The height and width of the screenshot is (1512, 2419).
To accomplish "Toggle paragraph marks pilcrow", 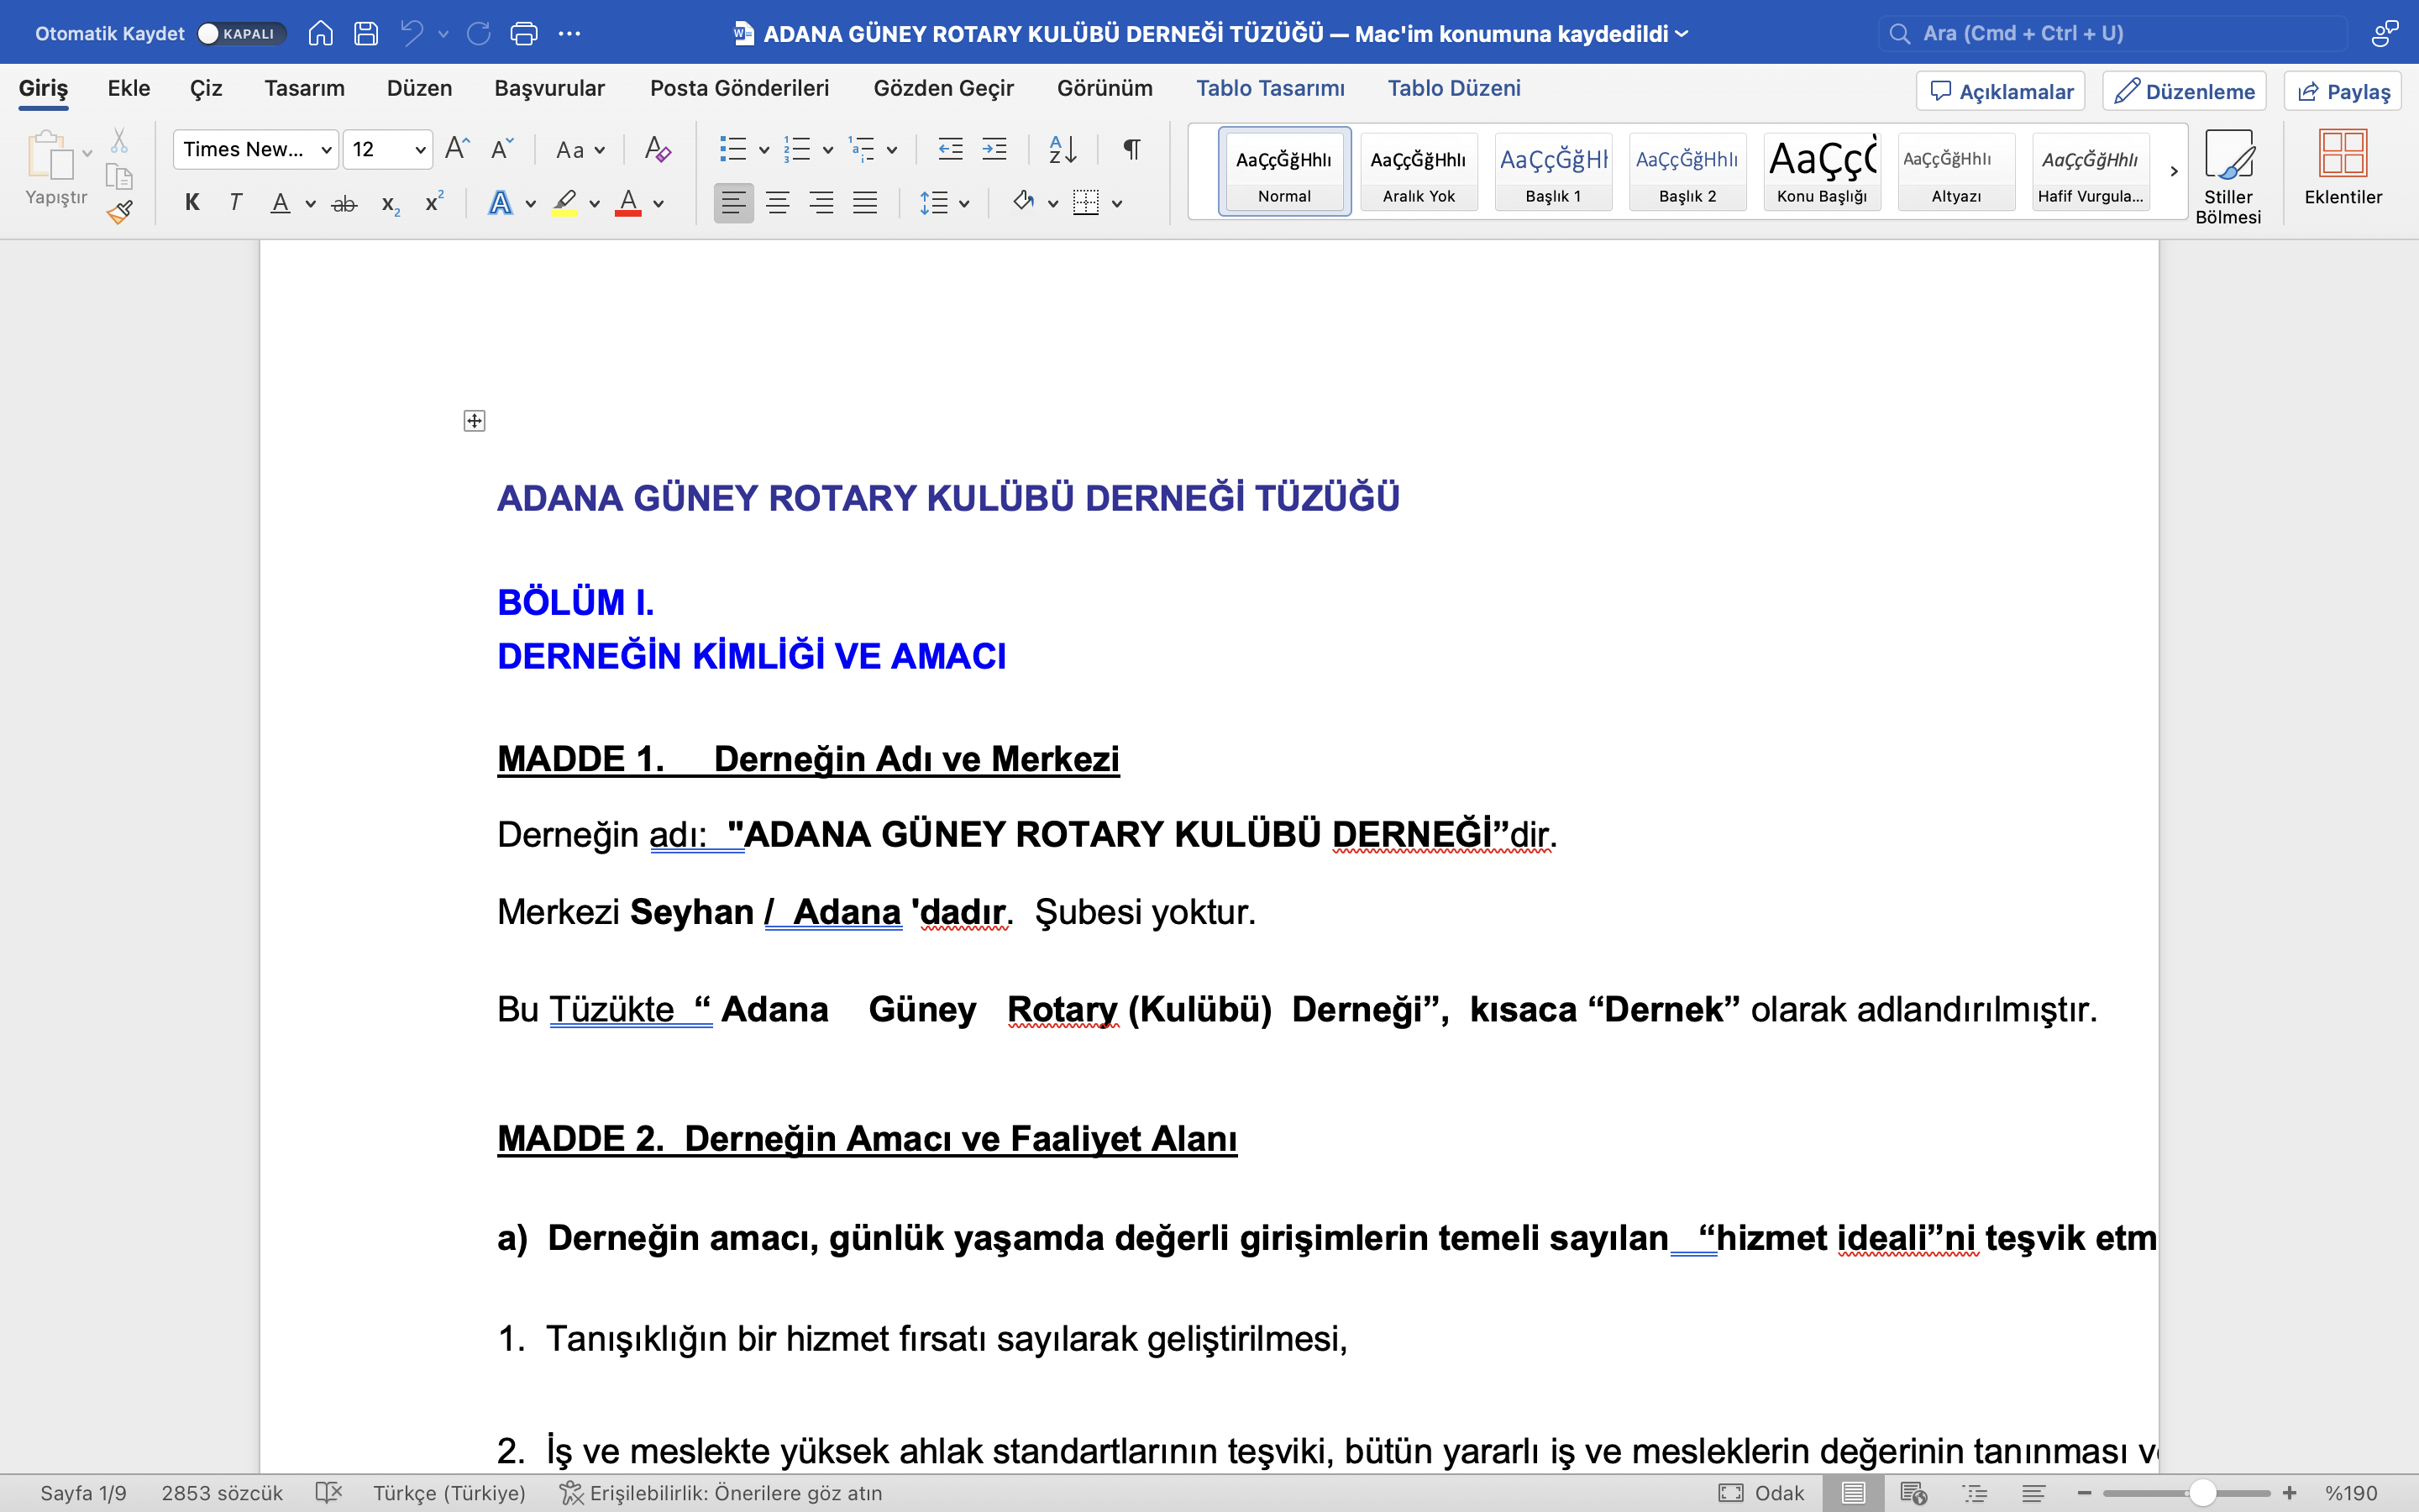I will 1131,149.
